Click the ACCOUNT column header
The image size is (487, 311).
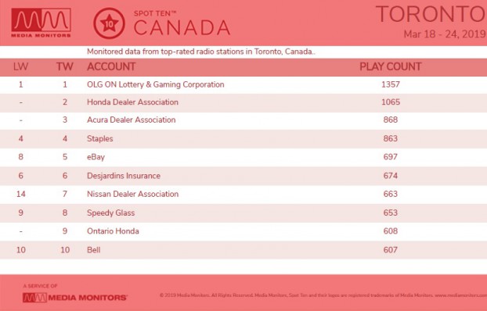tap(111, 66)
